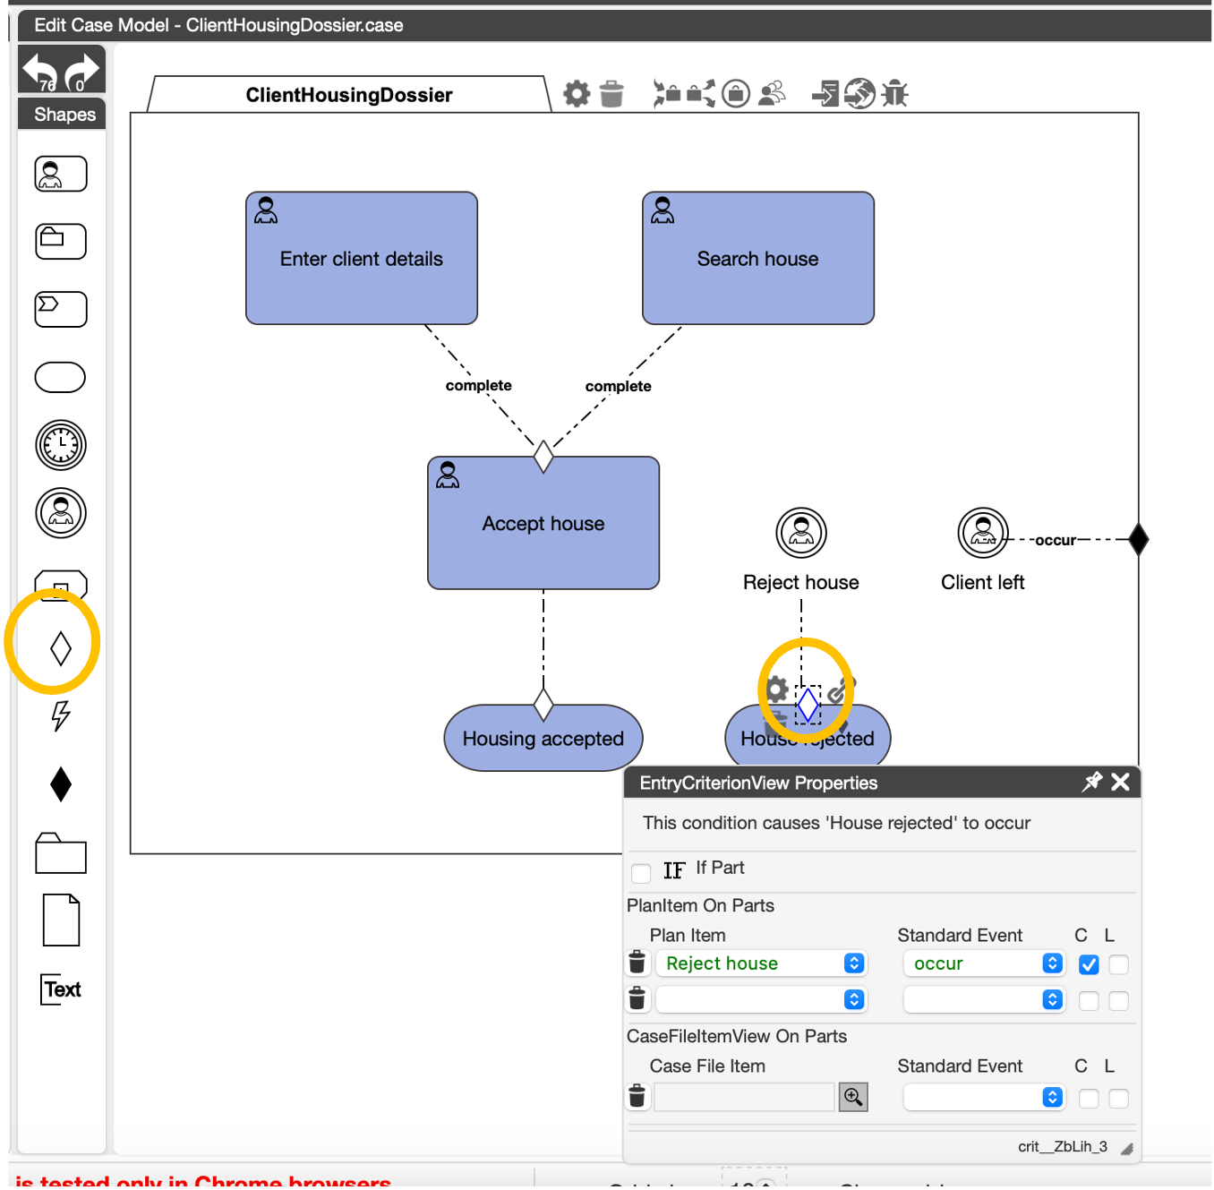Select the Timer Event shape
1214x1190 pixels.
[61, 445]
